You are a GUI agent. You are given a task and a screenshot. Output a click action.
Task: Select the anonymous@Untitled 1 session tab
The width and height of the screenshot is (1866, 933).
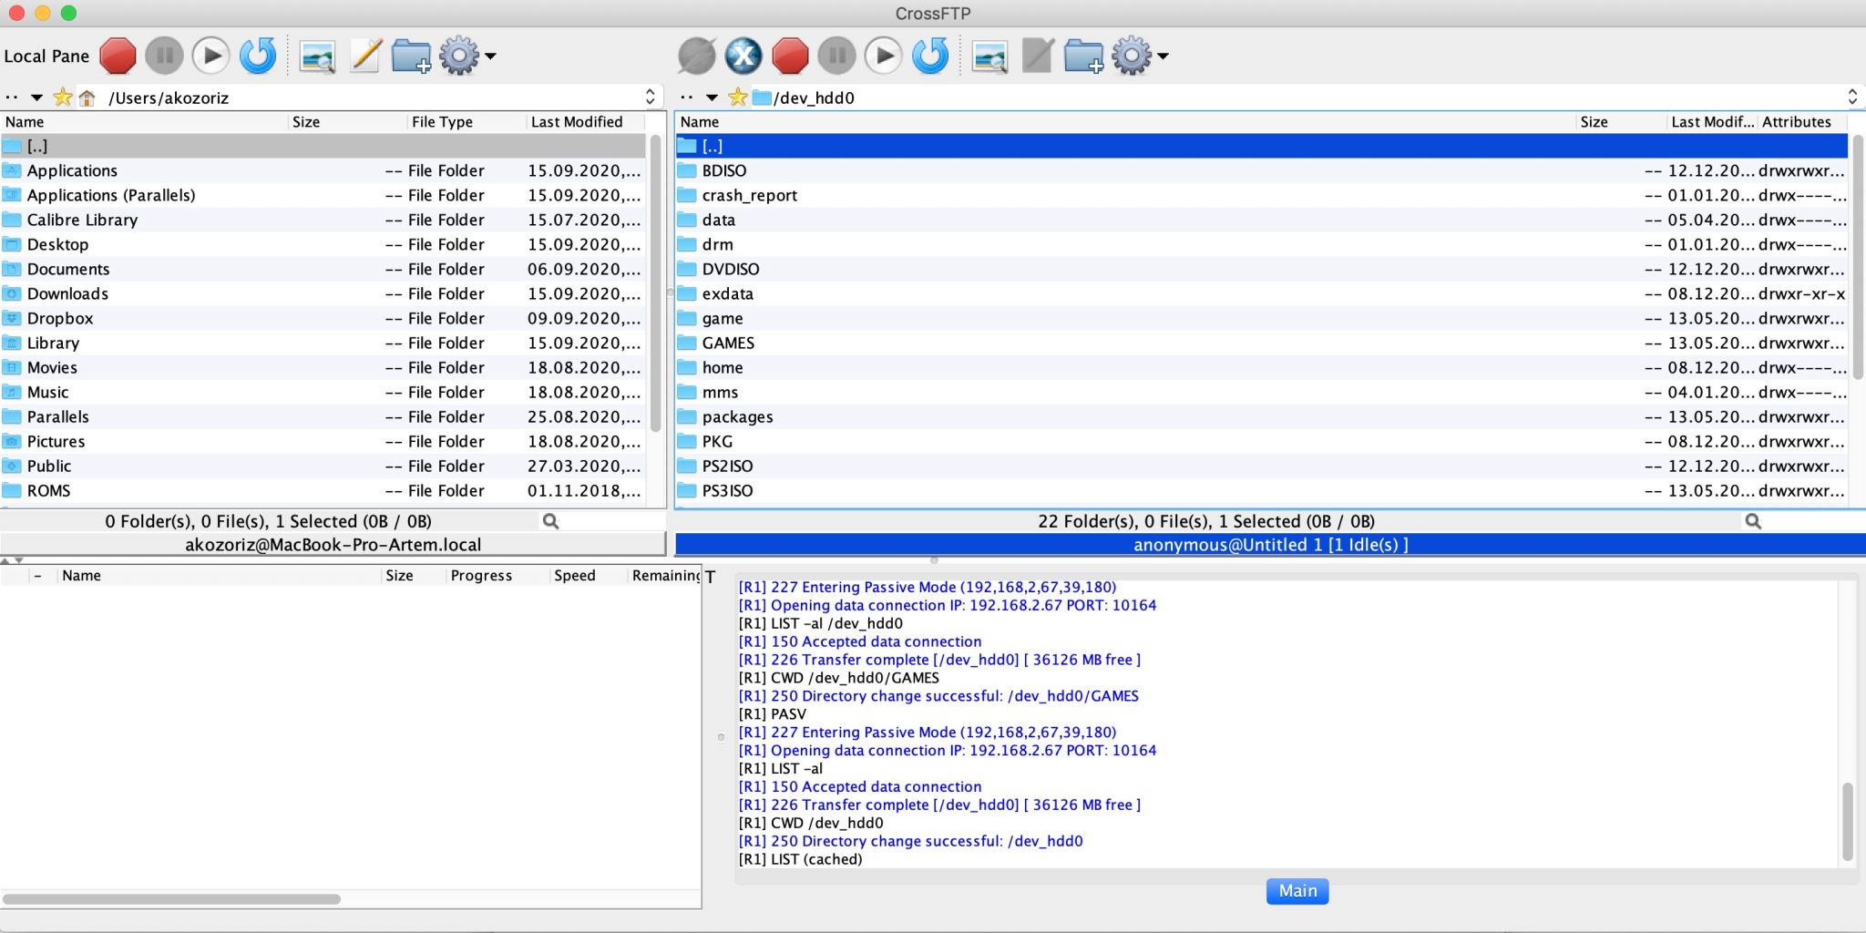[x=1269, y=545]
